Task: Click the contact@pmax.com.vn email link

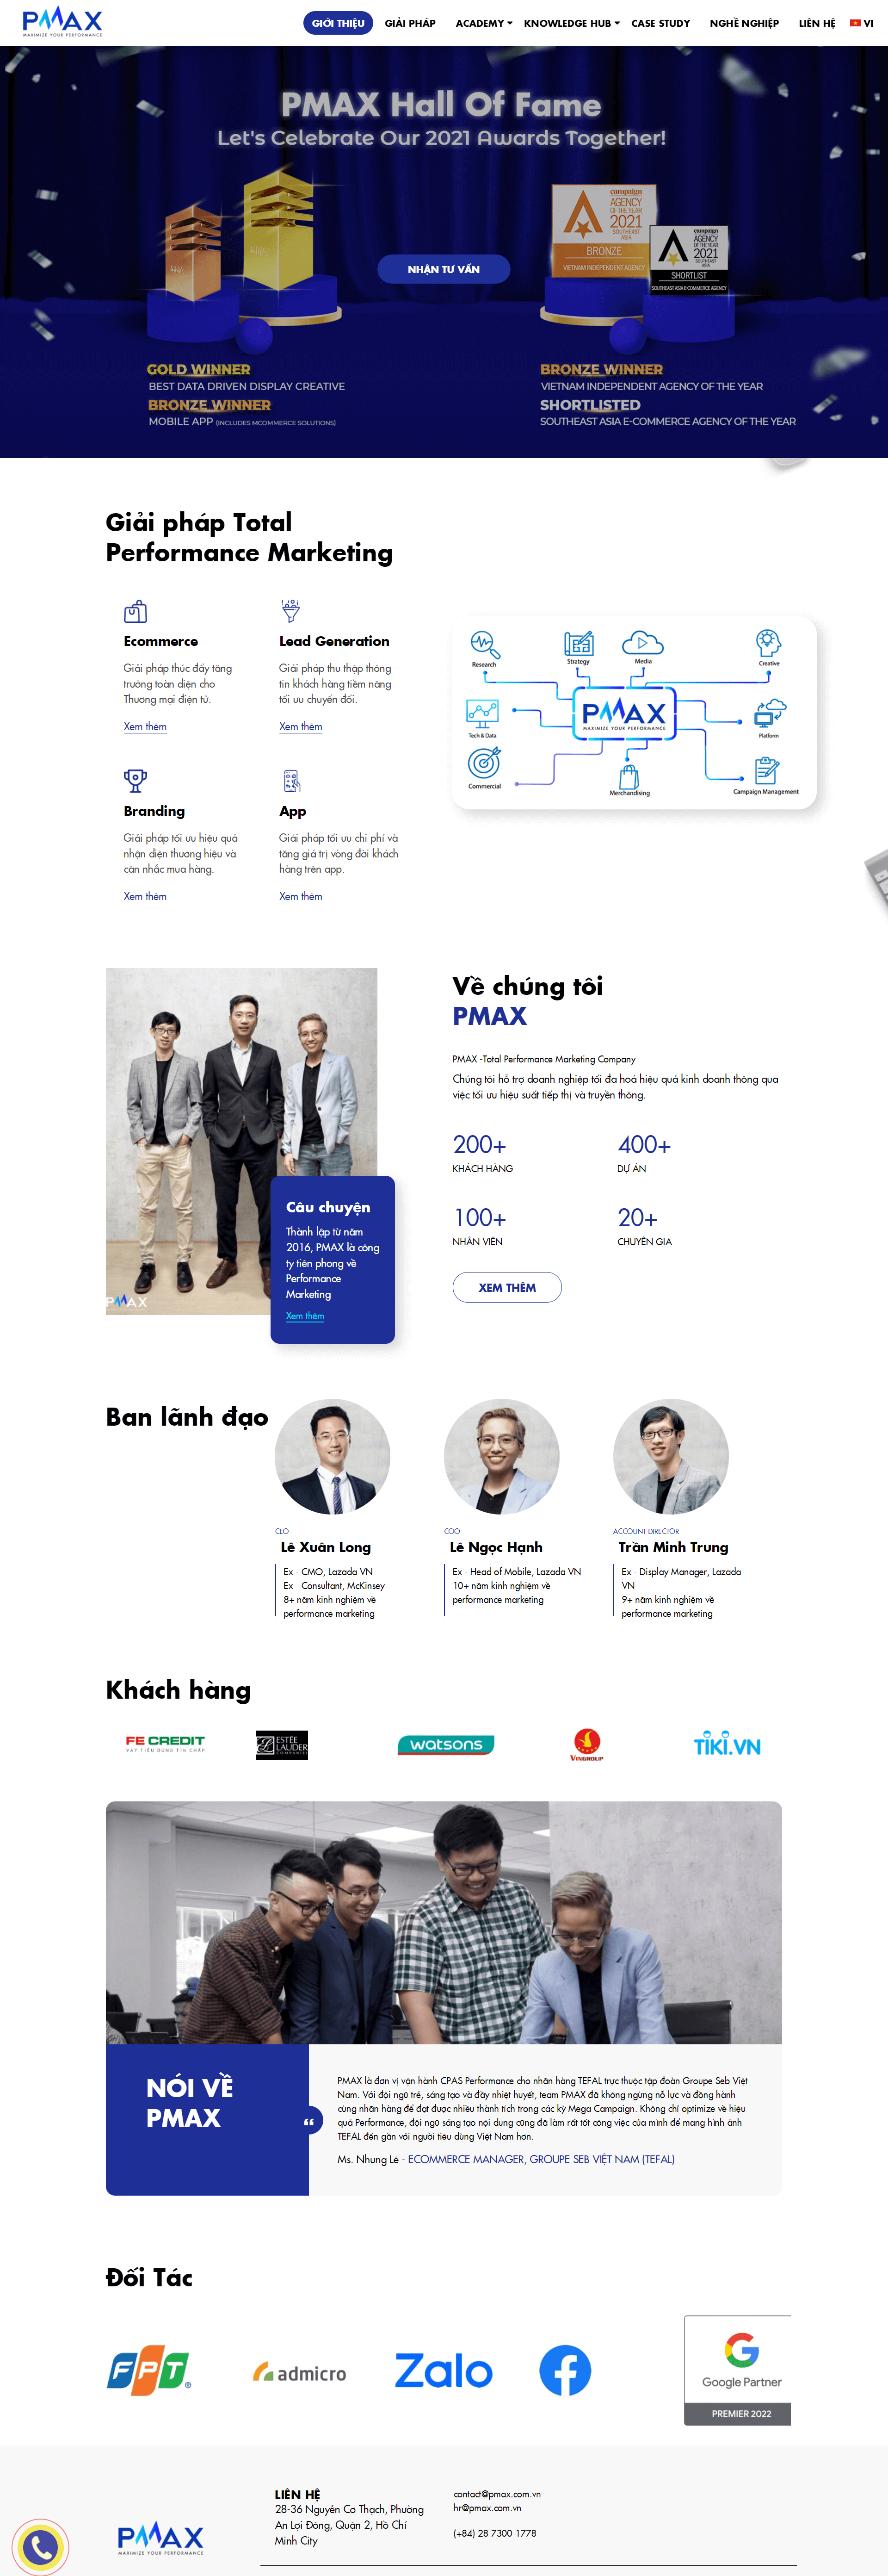Action: [x=497, y=2493]
